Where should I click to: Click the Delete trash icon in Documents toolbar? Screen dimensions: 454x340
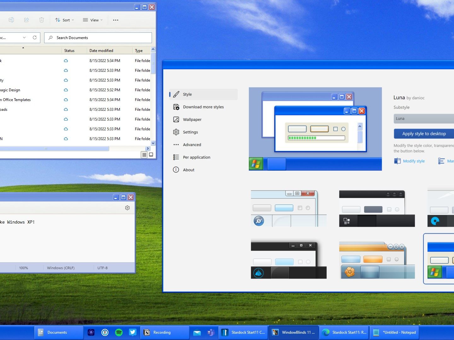42,20
